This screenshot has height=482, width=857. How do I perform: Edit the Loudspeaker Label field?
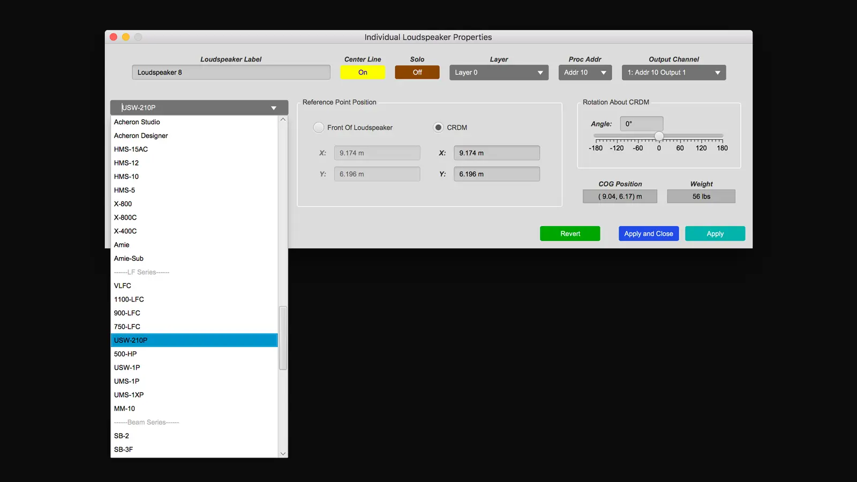point(231,72)
